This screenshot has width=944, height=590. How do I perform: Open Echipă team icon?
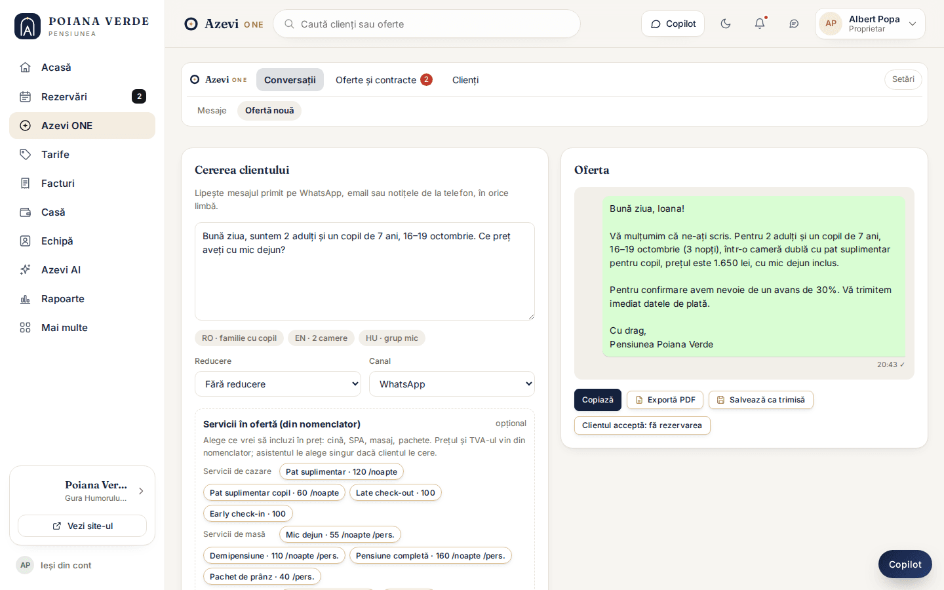(x=26, y=241)
